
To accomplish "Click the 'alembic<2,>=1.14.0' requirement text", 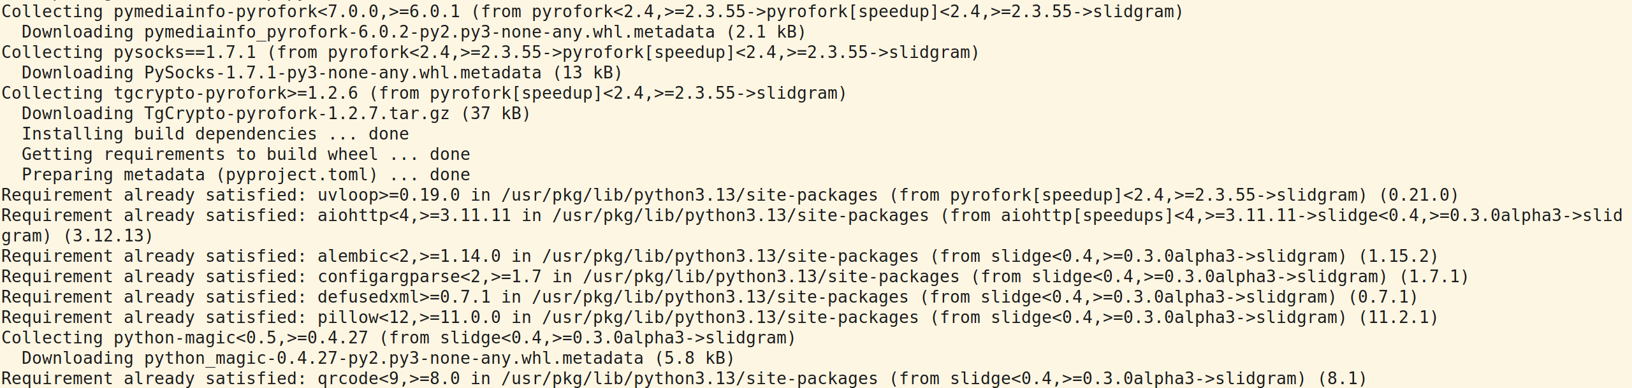I will pos(409,256).
